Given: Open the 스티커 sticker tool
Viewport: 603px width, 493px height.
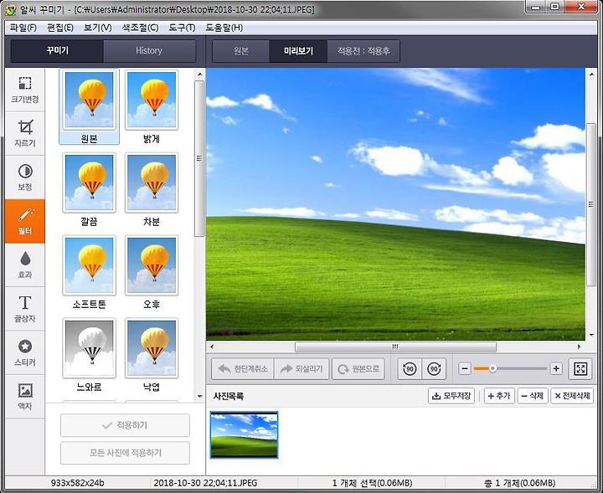Looking at the screenshot, I should tap(25, 352).
